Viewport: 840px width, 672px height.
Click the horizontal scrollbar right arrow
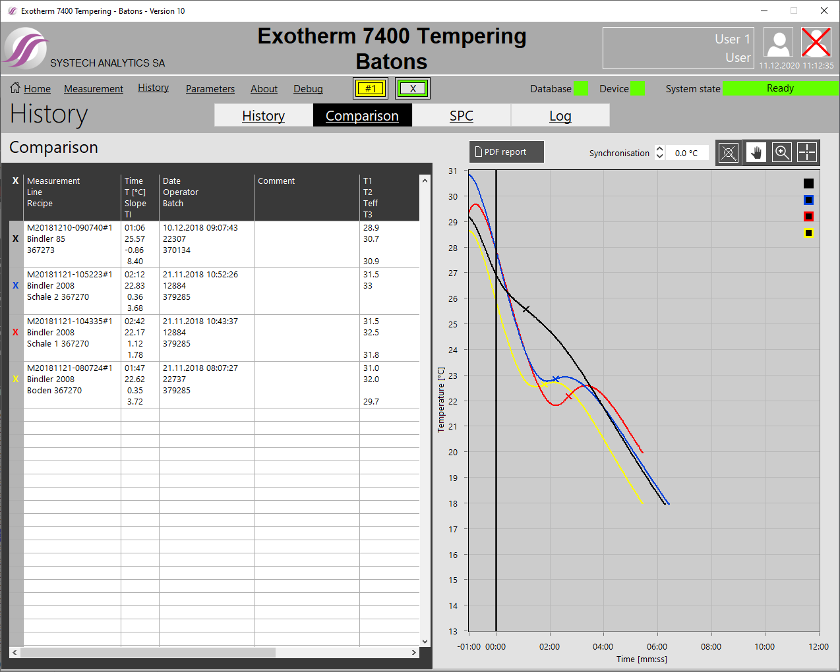tap(414, 652)
